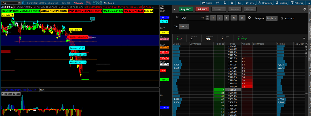Expand the /ES symbol selector dropdown
The width and height of the screenshot is (311, 116).
pyautogui.click(x=20, y=3)
